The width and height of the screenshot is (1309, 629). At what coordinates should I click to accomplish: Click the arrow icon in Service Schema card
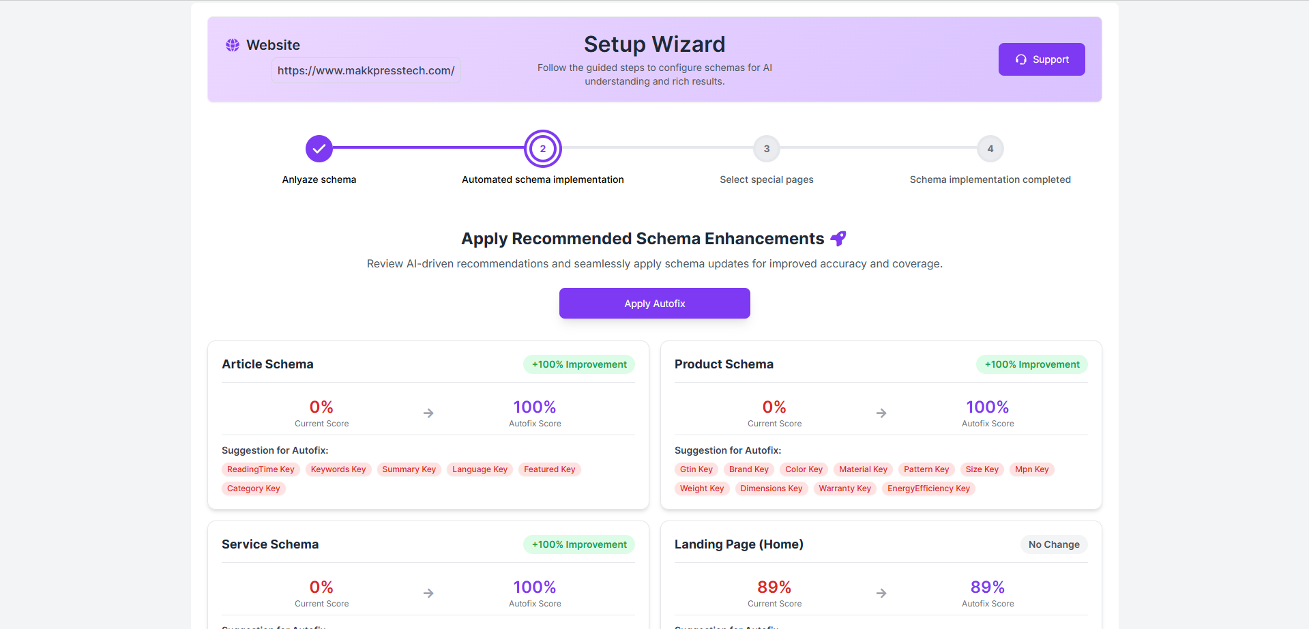click(x=428, y=594)
